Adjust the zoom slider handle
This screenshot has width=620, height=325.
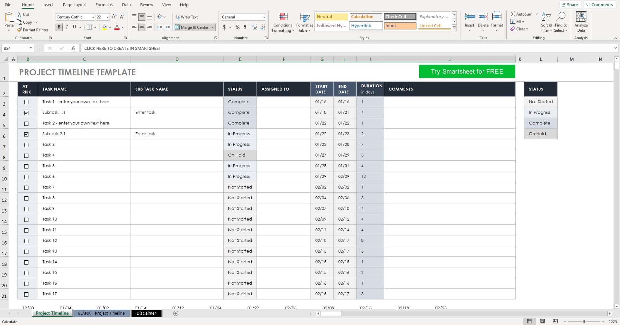pos(584,321)
